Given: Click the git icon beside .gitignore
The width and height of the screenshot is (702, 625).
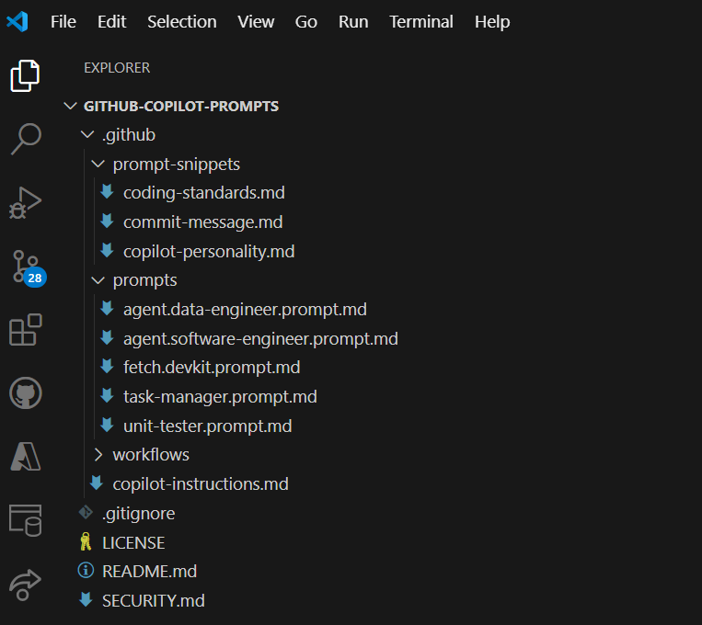Looking at the screenshot, I should click(86, 512).
